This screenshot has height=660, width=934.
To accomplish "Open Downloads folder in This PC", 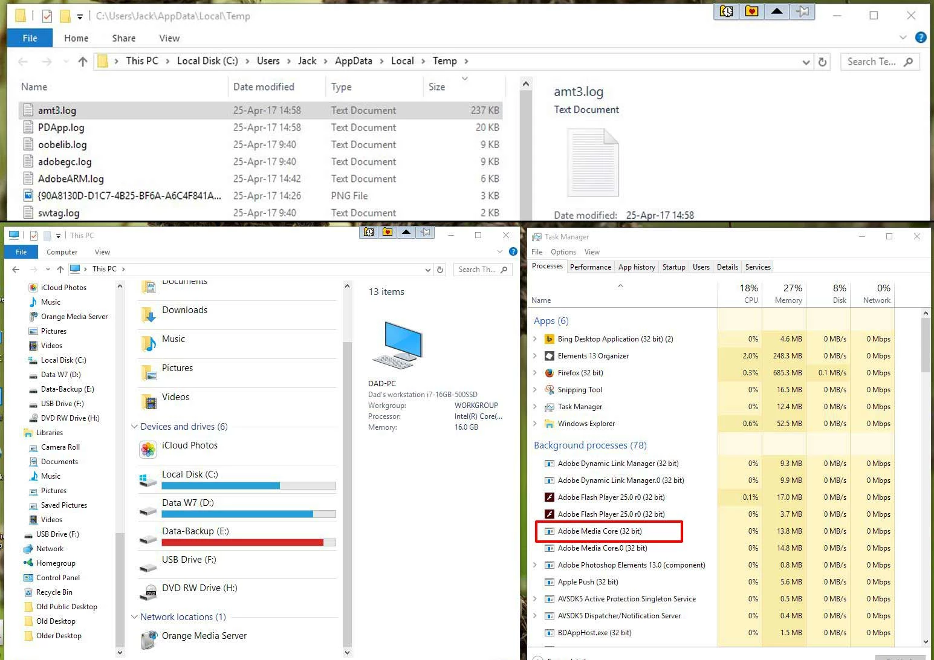I will point(237,314).
